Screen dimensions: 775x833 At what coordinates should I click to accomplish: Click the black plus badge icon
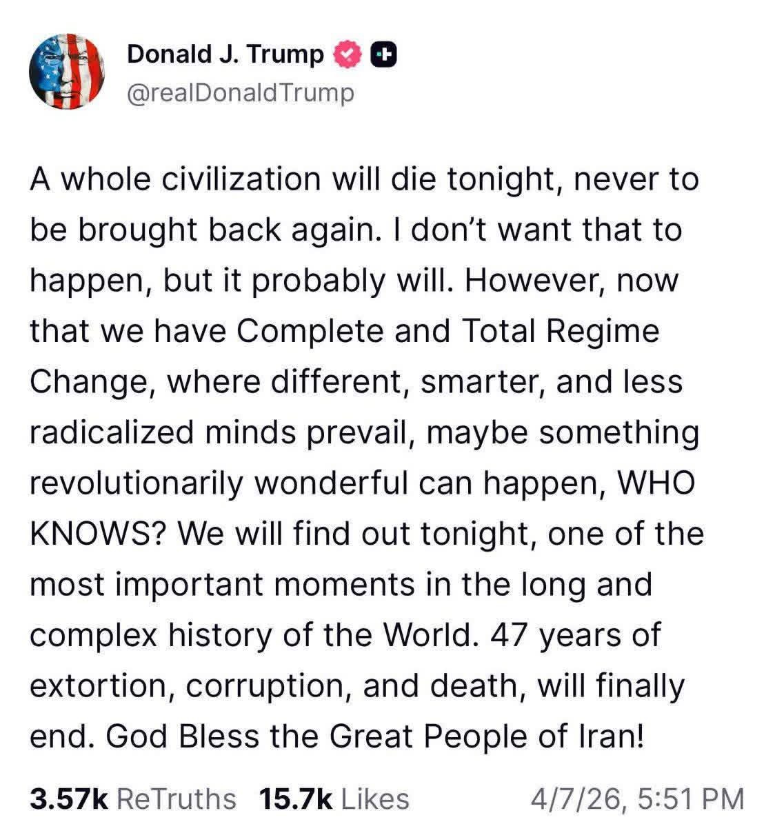pyautogui.click(x=383, y=54)
